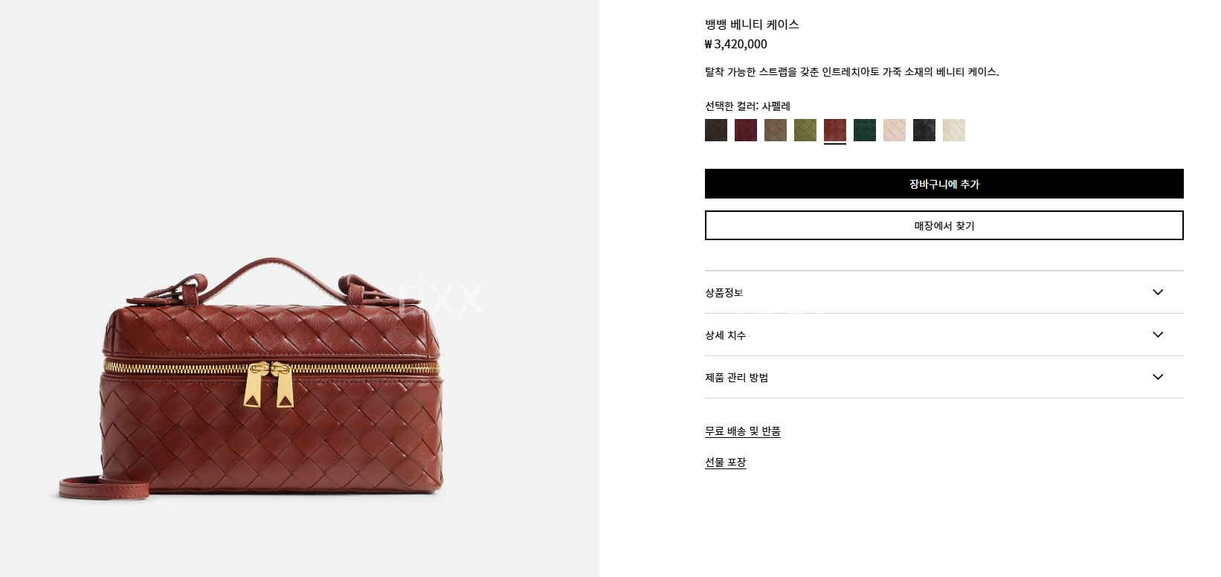Click the 제품 관리 방법 section label

click(x=737, y=377)
